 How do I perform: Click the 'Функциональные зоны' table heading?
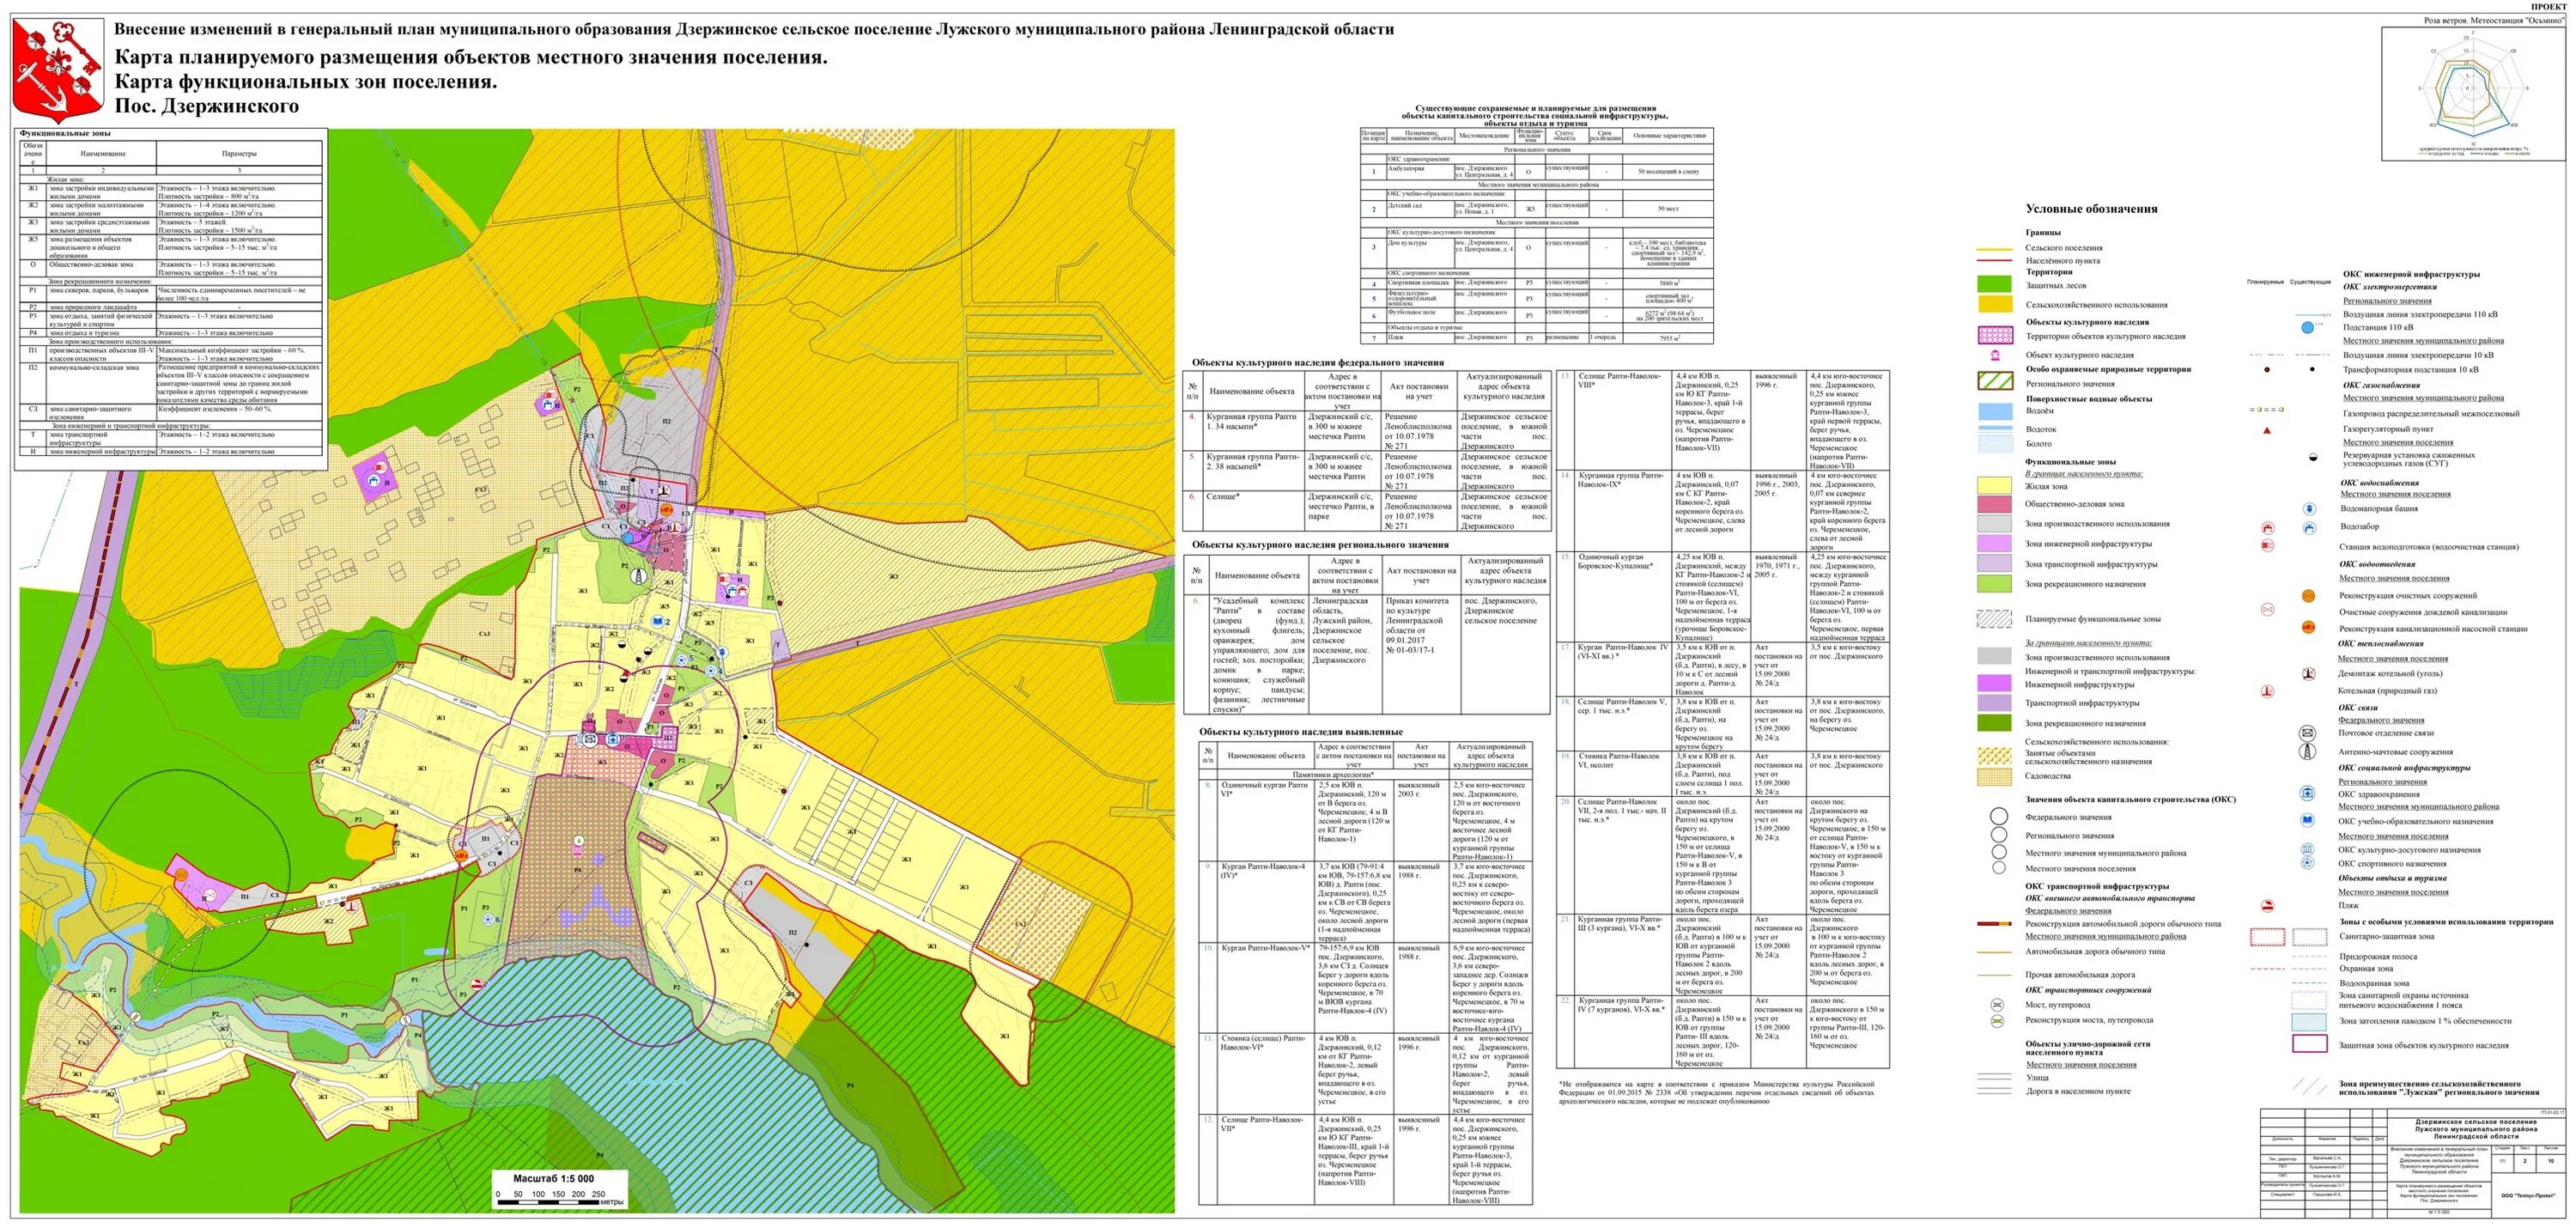[66, 133]
